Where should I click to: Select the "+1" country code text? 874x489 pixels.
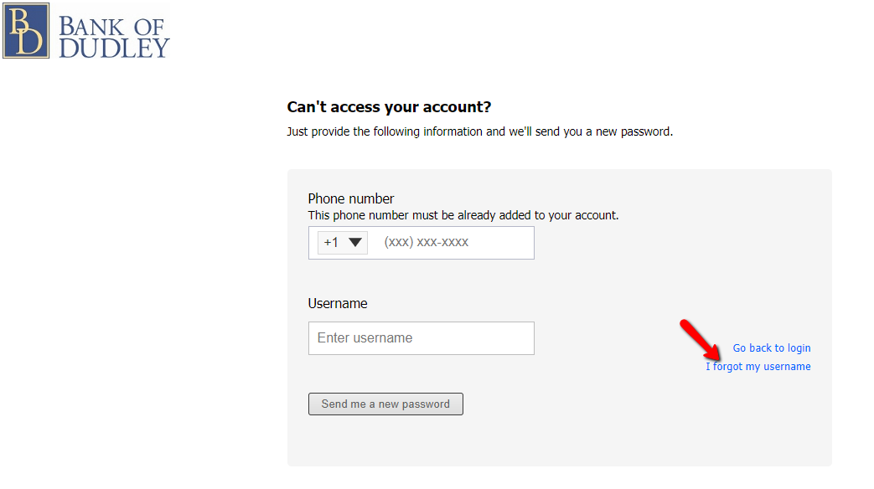[331, 242]
